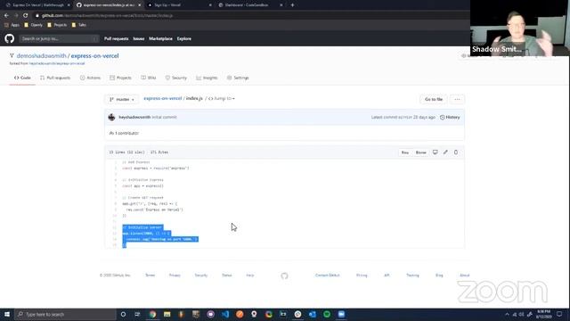Click the GitHub Octocat logo in header
Viewport: 570px width, 321px height.
(x=10, y=38)
